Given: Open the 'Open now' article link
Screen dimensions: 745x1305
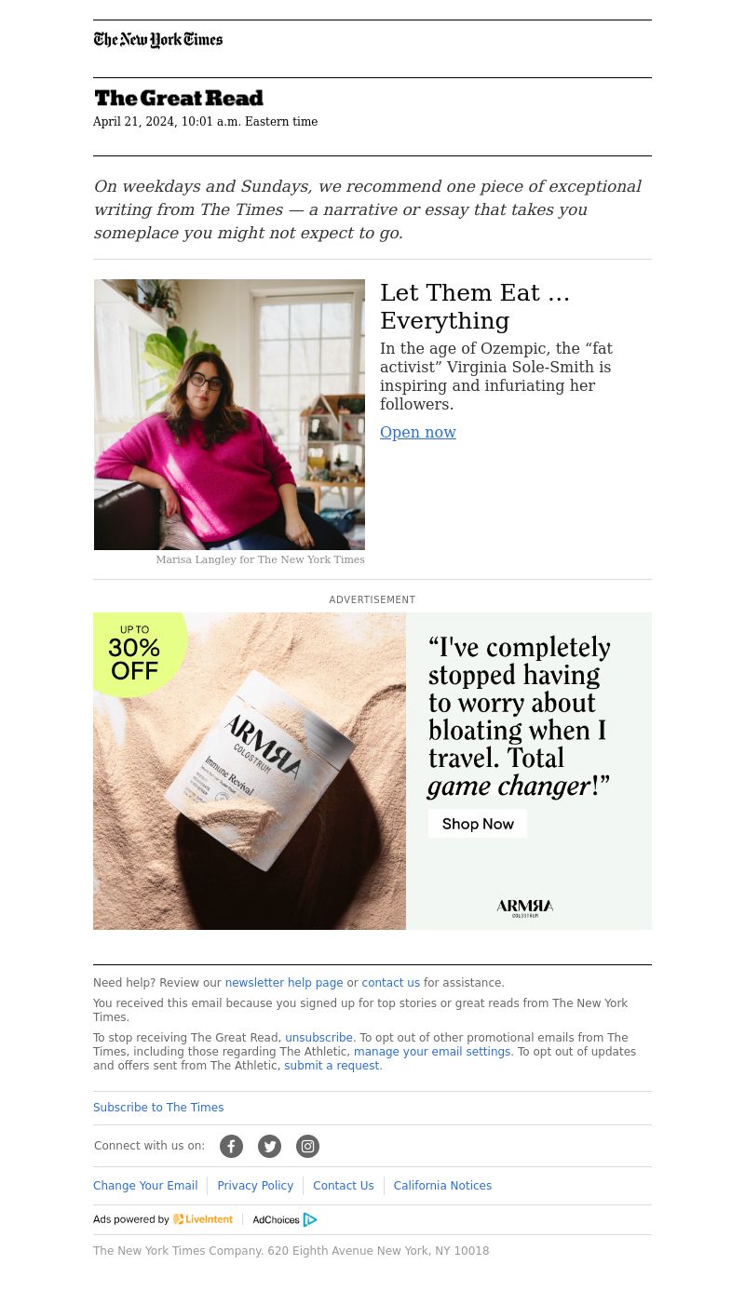Looking at the screenshot, I should pyautogui.click(x=418, y=432).
